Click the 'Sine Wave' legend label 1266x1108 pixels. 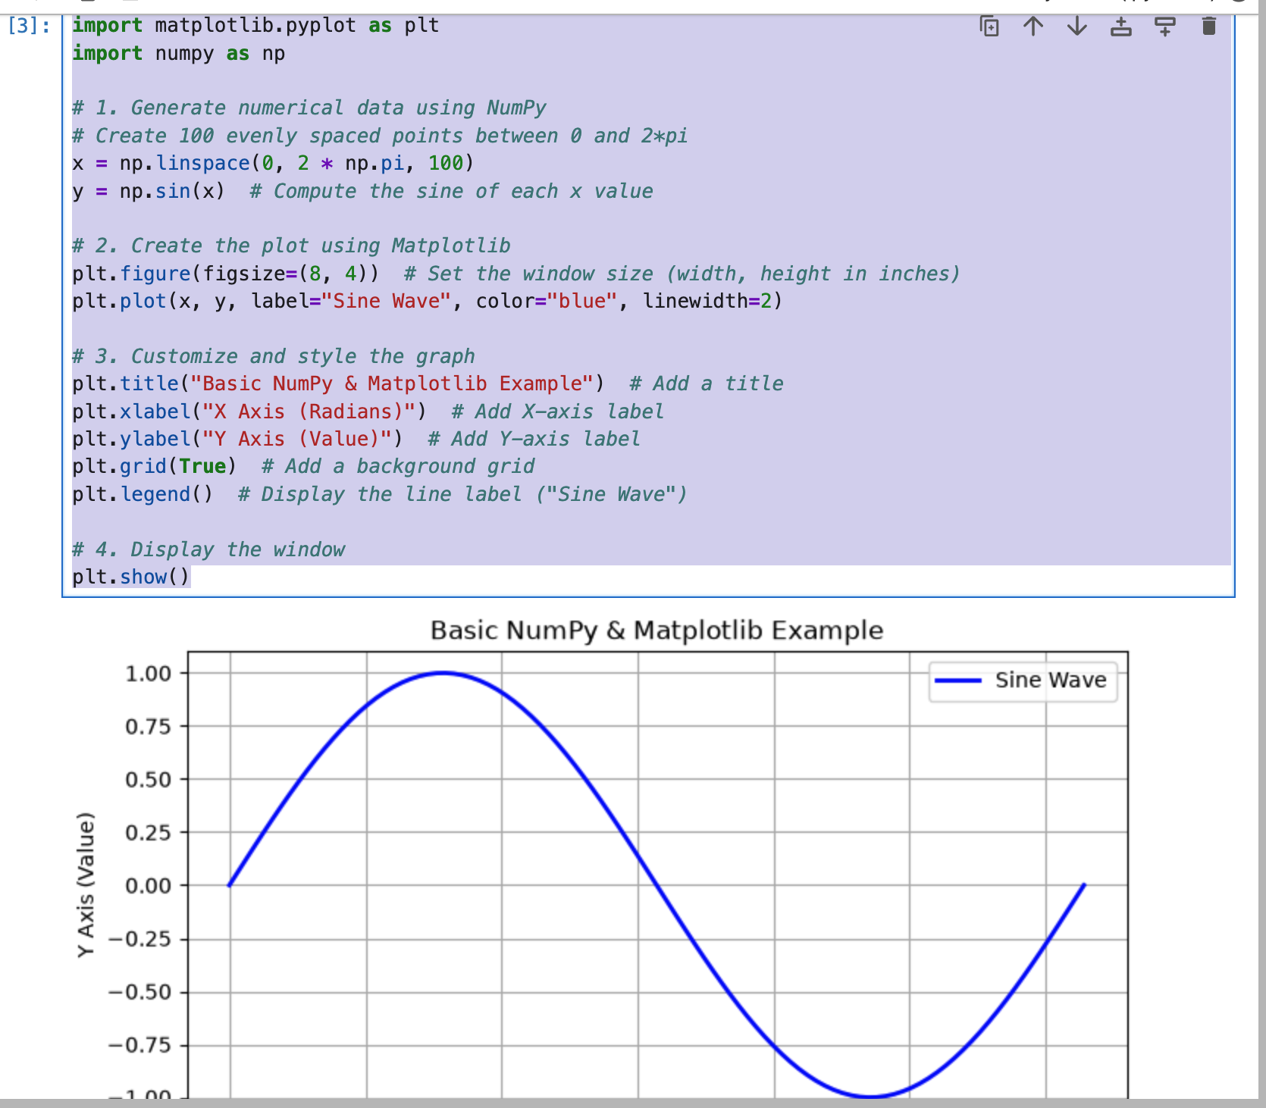click(1051, 681)
